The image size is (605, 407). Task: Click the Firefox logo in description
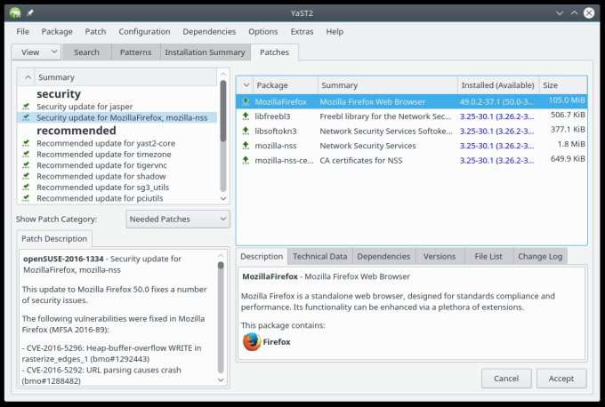(x=252, y=341)
